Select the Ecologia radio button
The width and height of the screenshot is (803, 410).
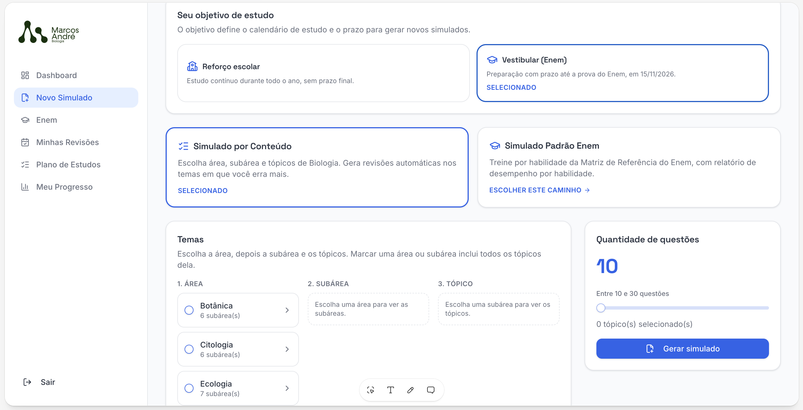189,388
